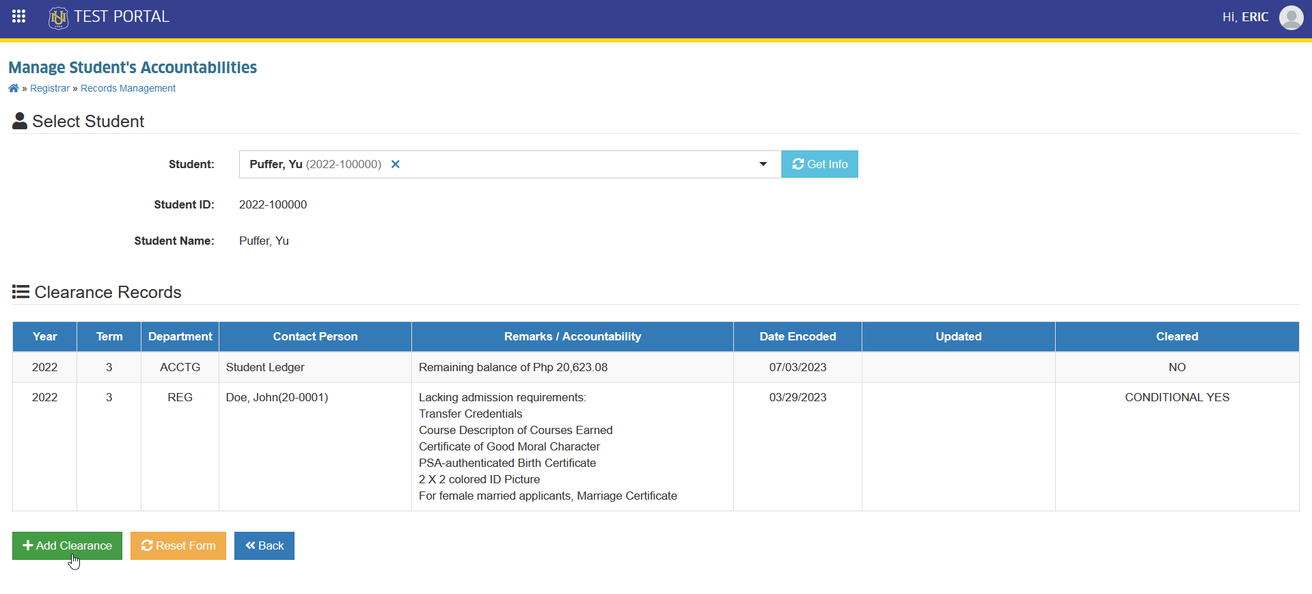Screen dimensions: 1312x594
Task: Click the Hi, ERIC user greeting
Action: point(1245,17)
